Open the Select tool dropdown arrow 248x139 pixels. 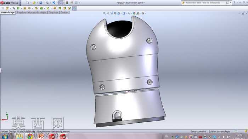click(x=63, y=3)
